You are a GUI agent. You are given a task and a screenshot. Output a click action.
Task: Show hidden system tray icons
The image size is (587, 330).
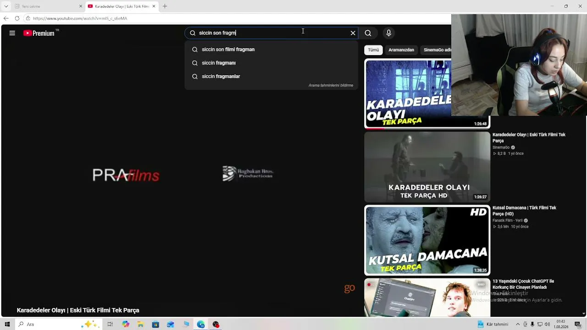(518, 324)
